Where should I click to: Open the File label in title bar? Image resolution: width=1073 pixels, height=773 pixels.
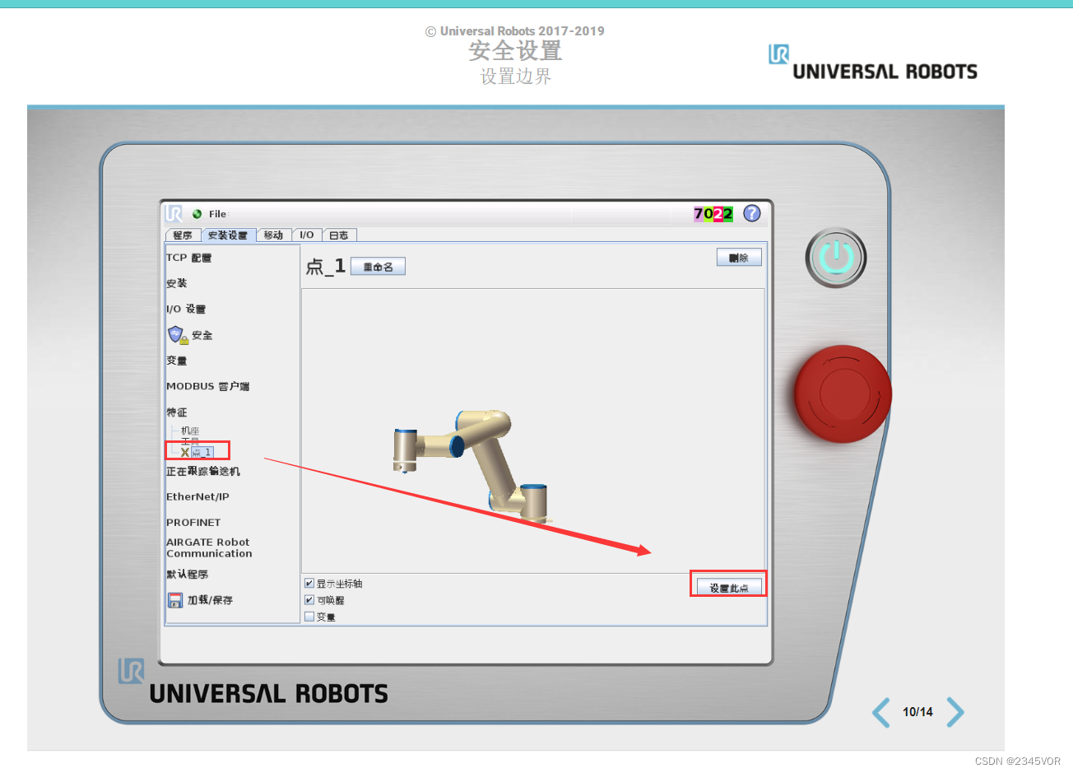pos(217,214)
